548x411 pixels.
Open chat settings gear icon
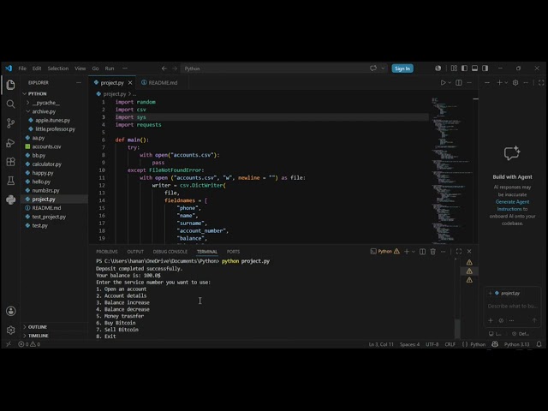[515, 83]
